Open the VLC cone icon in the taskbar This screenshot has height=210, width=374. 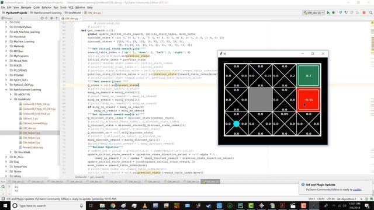[x=145, y=206]
